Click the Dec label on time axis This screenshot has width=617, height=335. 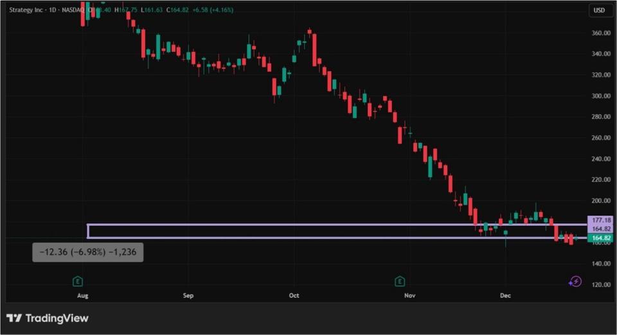click(505, 296)
